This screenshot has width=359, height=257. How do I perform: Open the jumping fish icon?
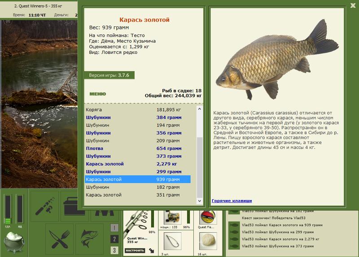(89, 239)
